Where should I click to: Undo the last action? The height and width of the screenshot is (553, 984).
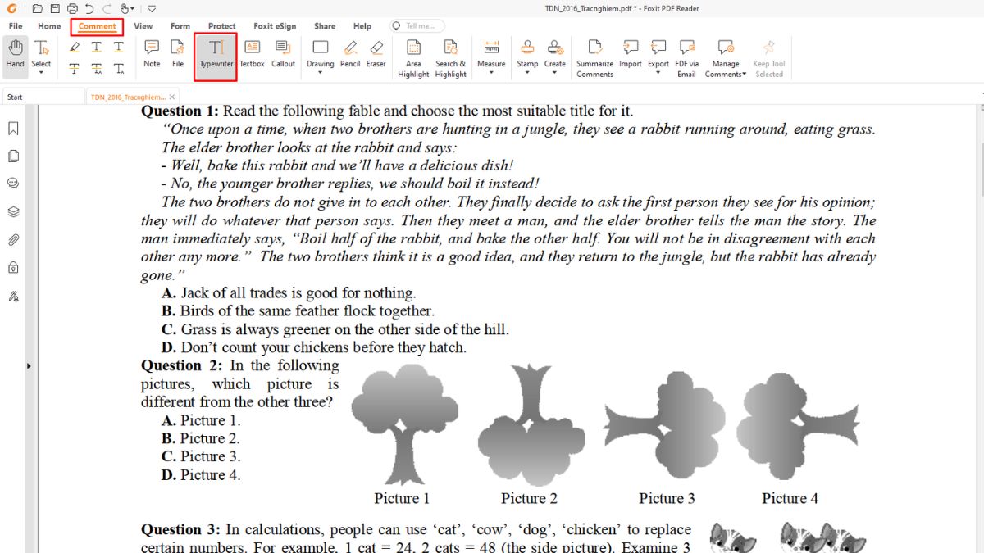[x=90, y=9]
